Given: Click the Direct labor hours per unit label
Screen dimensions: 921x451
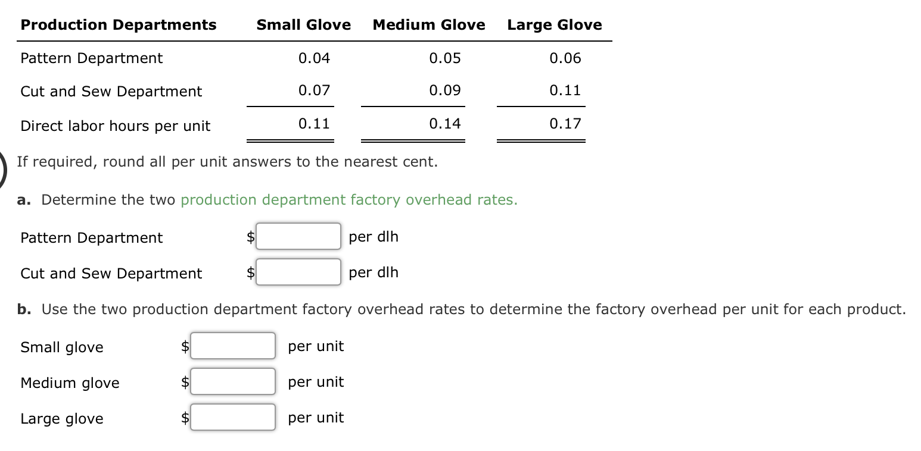Looking at the screenshot, I should click(x=115, y=126).
